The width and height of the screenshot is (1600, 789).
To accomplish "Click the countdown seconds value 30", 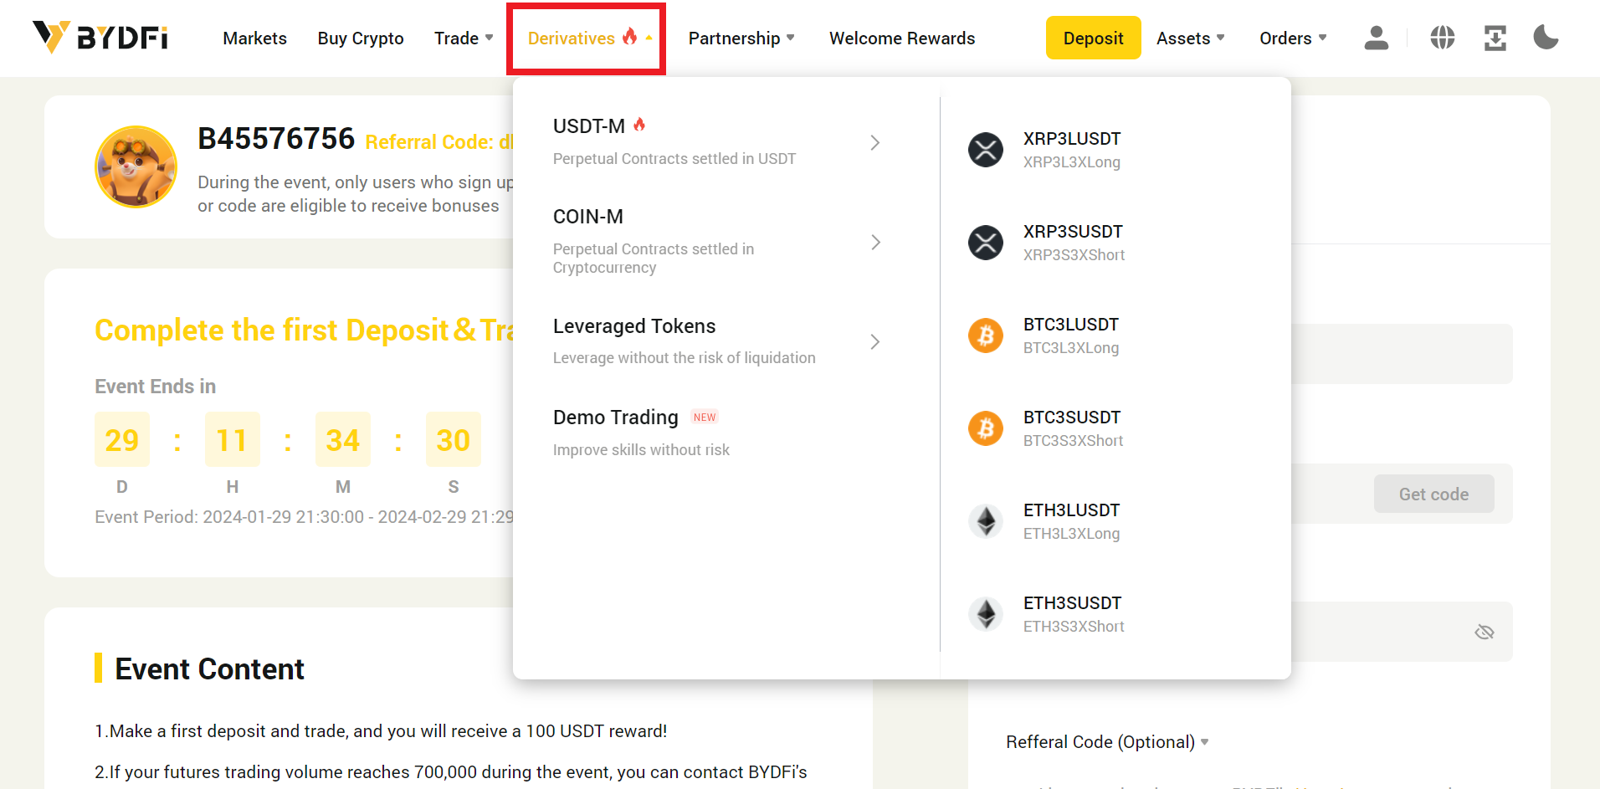I will coord(454,439).
